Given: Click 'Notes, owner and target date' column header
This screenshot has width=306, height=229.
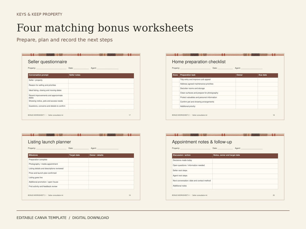Looking at the screenshot, I should 245,155.
